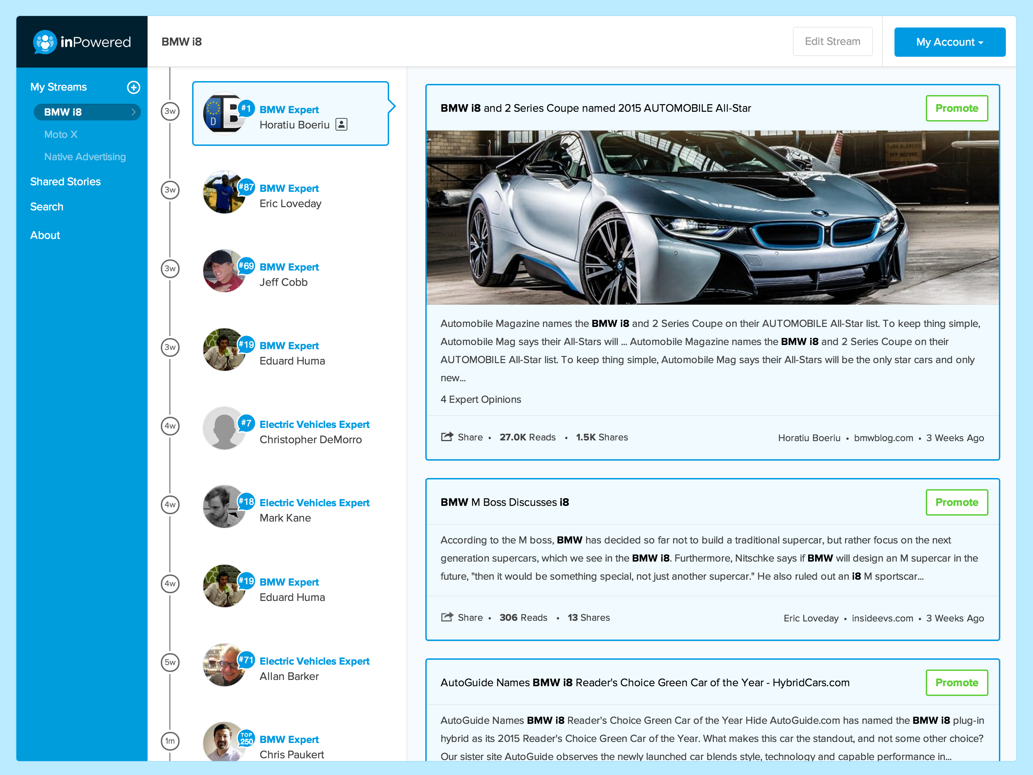
Task: Click timeline marker beside Eric Loveday
Action: (170, 190)
